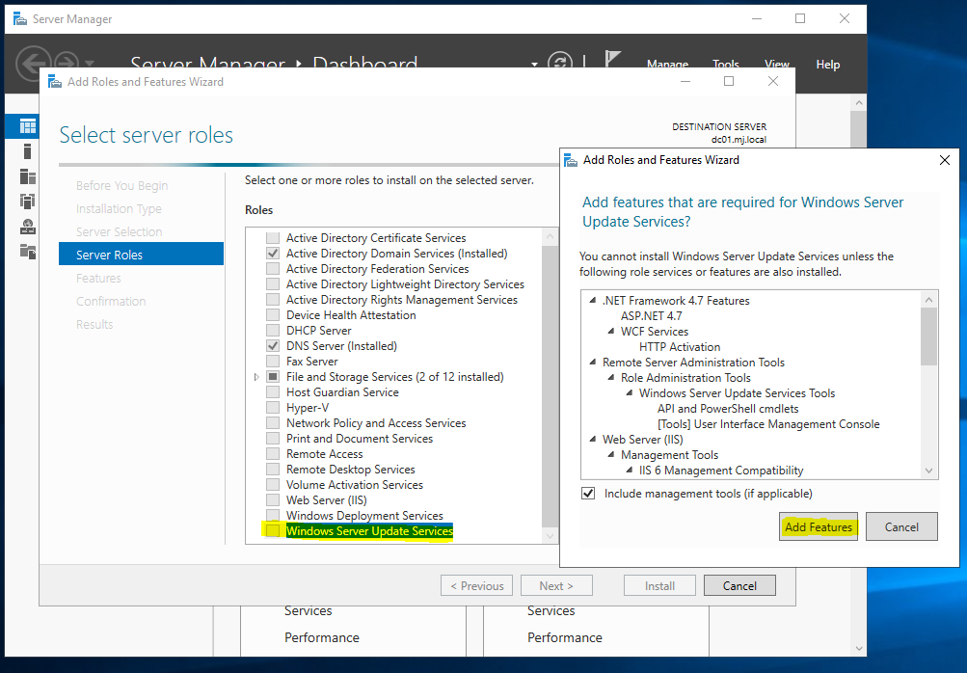Screen dimensions: 967x673
Task: Select File and Storage Services sidebar icon
Action: click(27, 251)
